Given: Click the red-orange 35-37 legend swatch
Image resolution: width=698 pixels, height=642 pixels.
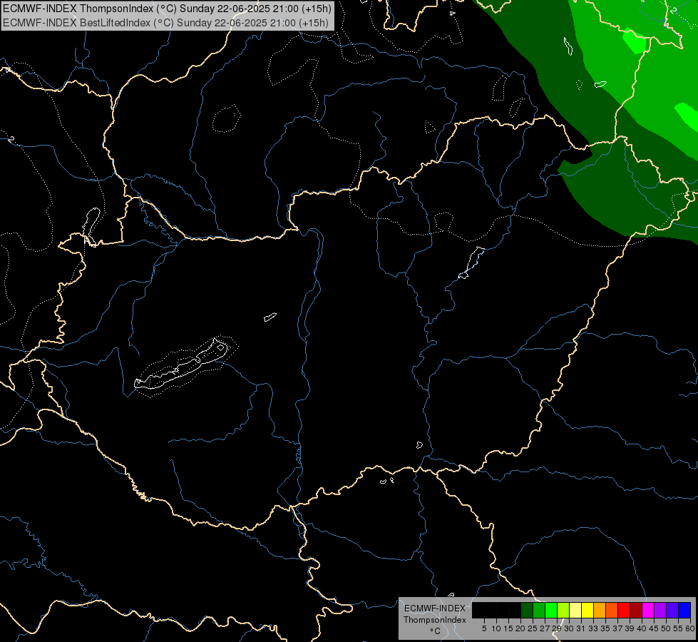Looking at the screenshot, I should (612, 611).
